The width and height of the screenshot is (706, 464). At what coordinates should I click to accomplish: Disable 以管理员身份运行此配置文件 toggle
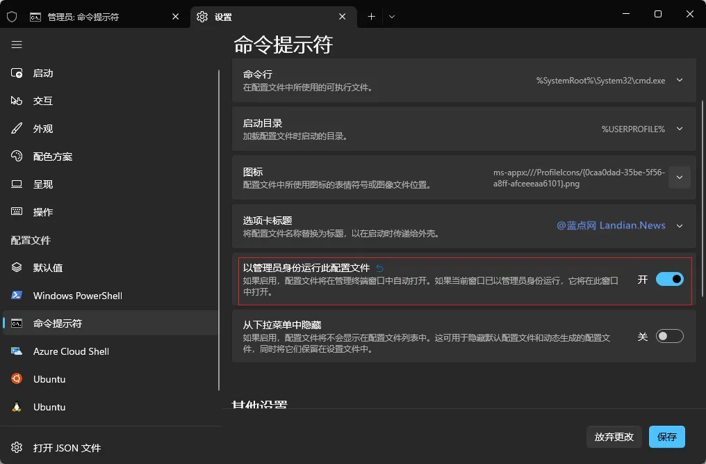[669, 278]
